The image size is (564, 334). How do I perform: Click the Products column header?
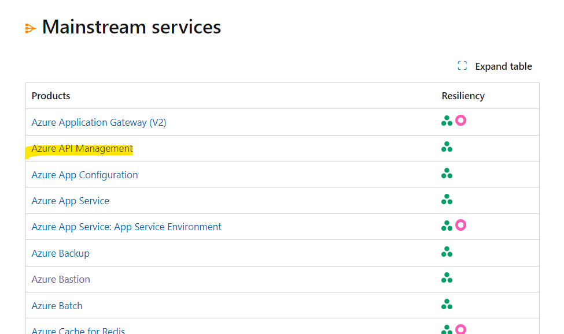(51, 96)
